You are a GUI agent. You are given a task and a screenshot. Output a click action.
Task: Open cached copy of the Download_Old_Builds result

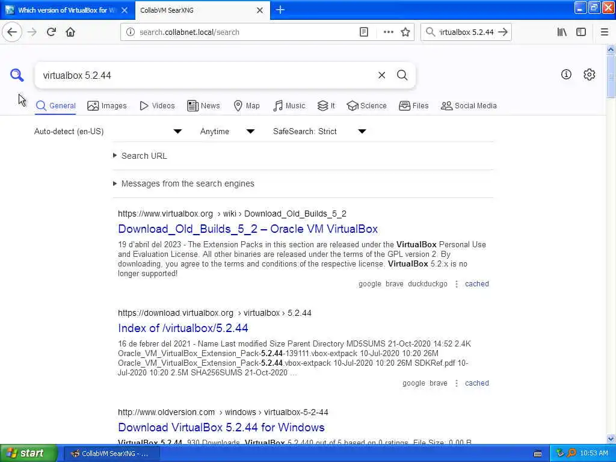pyautogui.click(x=477, y=284)
